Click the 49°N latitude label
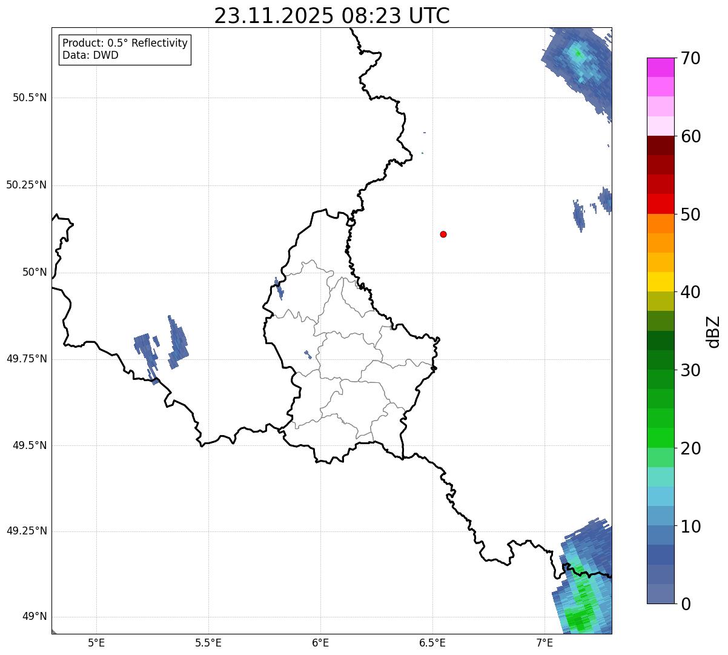The image size is (728, 655). click(x=35, y=617)
